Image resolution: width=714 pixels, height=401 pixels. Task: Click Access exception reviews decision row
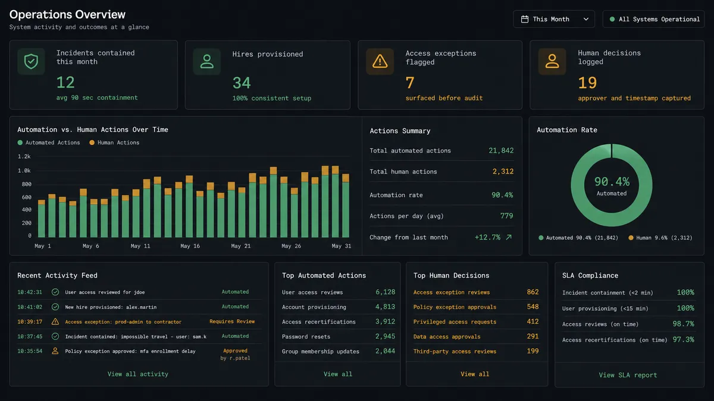[476, 292]
